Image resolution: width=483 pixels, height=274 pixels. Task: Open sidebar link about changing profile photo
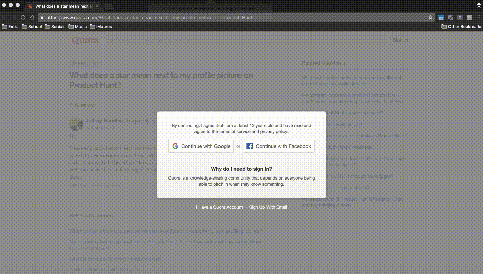coord(354,136)
